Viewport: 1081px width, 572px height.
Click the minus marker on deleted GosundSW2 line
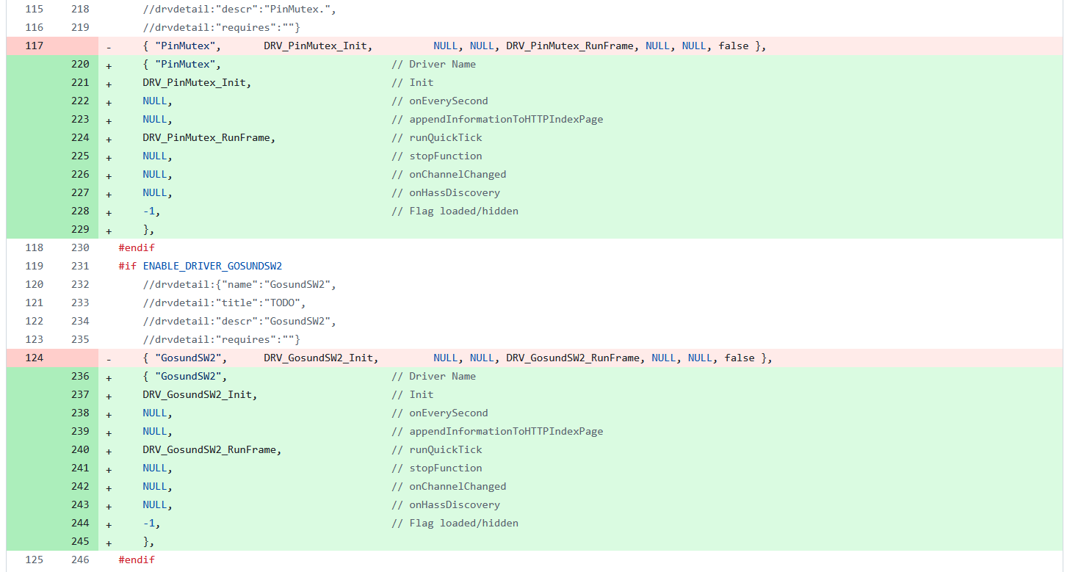click(109, 358)
